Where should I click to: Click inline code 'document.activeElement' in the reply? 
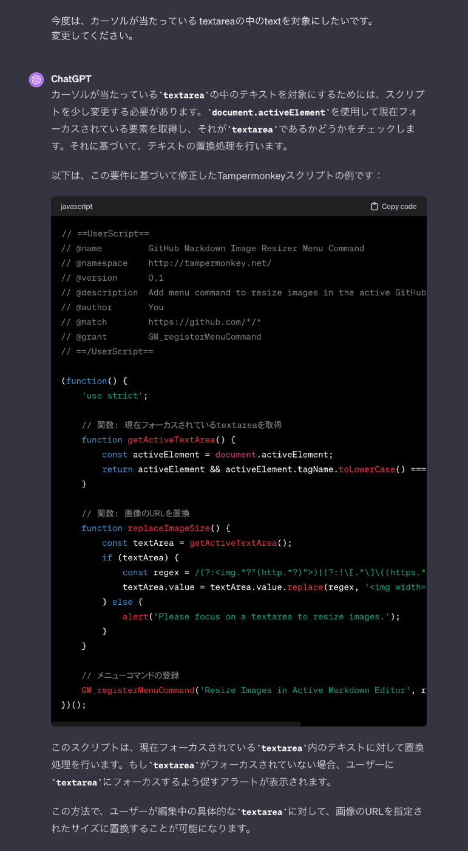click(x=268, y=112)
